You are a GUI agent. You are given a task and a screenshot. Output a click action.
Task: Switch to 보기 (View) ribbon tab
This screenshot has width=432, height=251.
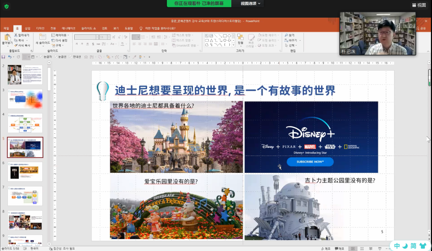(x=116, y=28)
